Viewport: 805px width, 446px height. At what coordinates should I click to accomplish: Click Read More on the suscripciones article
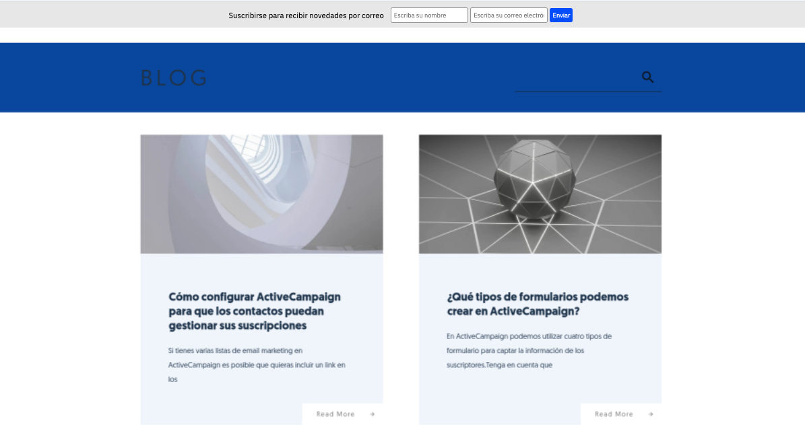pyautogui.click(x=335, y=414)
